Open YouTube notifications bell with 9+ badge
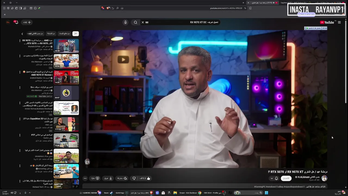348x196 pixels. (x=16, y=22)
